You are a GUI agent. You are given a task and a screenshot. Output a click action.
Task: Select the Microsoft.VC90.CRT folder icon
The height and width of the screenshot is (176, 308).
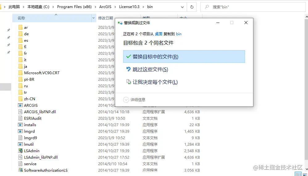(20, 73)
